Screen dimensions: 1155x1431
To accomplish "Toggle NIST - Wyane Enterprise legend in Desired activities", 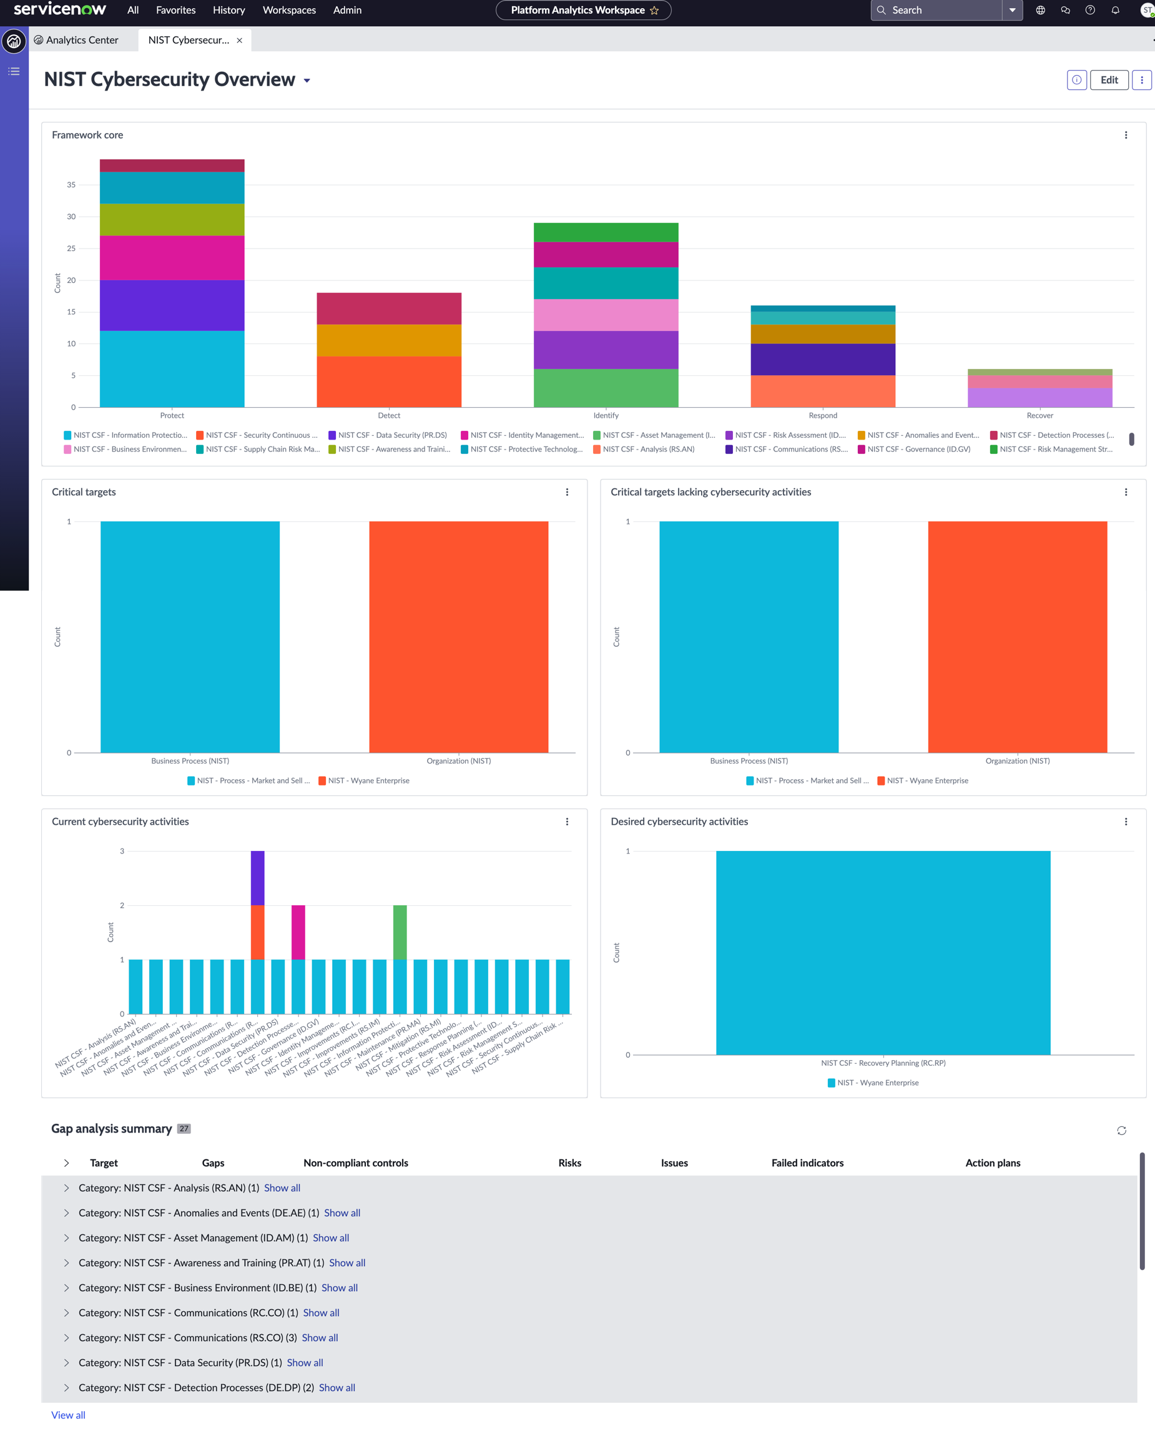I will point(873,1083).
